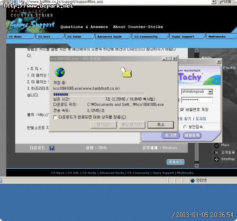Click the page scrollbar up arrow
This screenshot has height=221, width=237.
(x=197, y=51)
